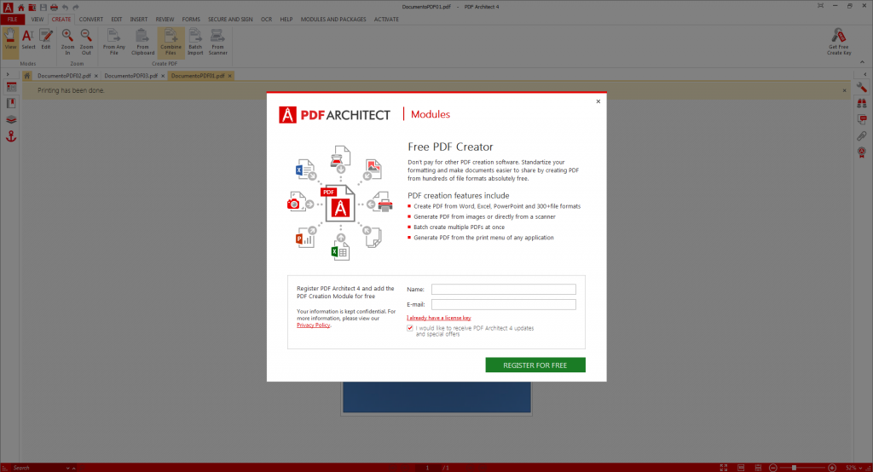Go to previous search result arrow

point(73,468)
